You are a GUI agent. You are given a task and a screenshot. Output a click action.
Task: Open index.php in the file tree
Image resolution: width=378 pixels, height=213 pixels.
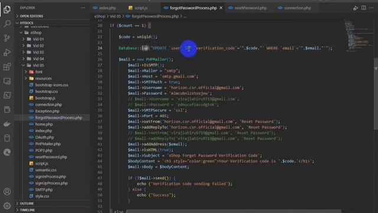pyautogui.click(x=44, y=131)
